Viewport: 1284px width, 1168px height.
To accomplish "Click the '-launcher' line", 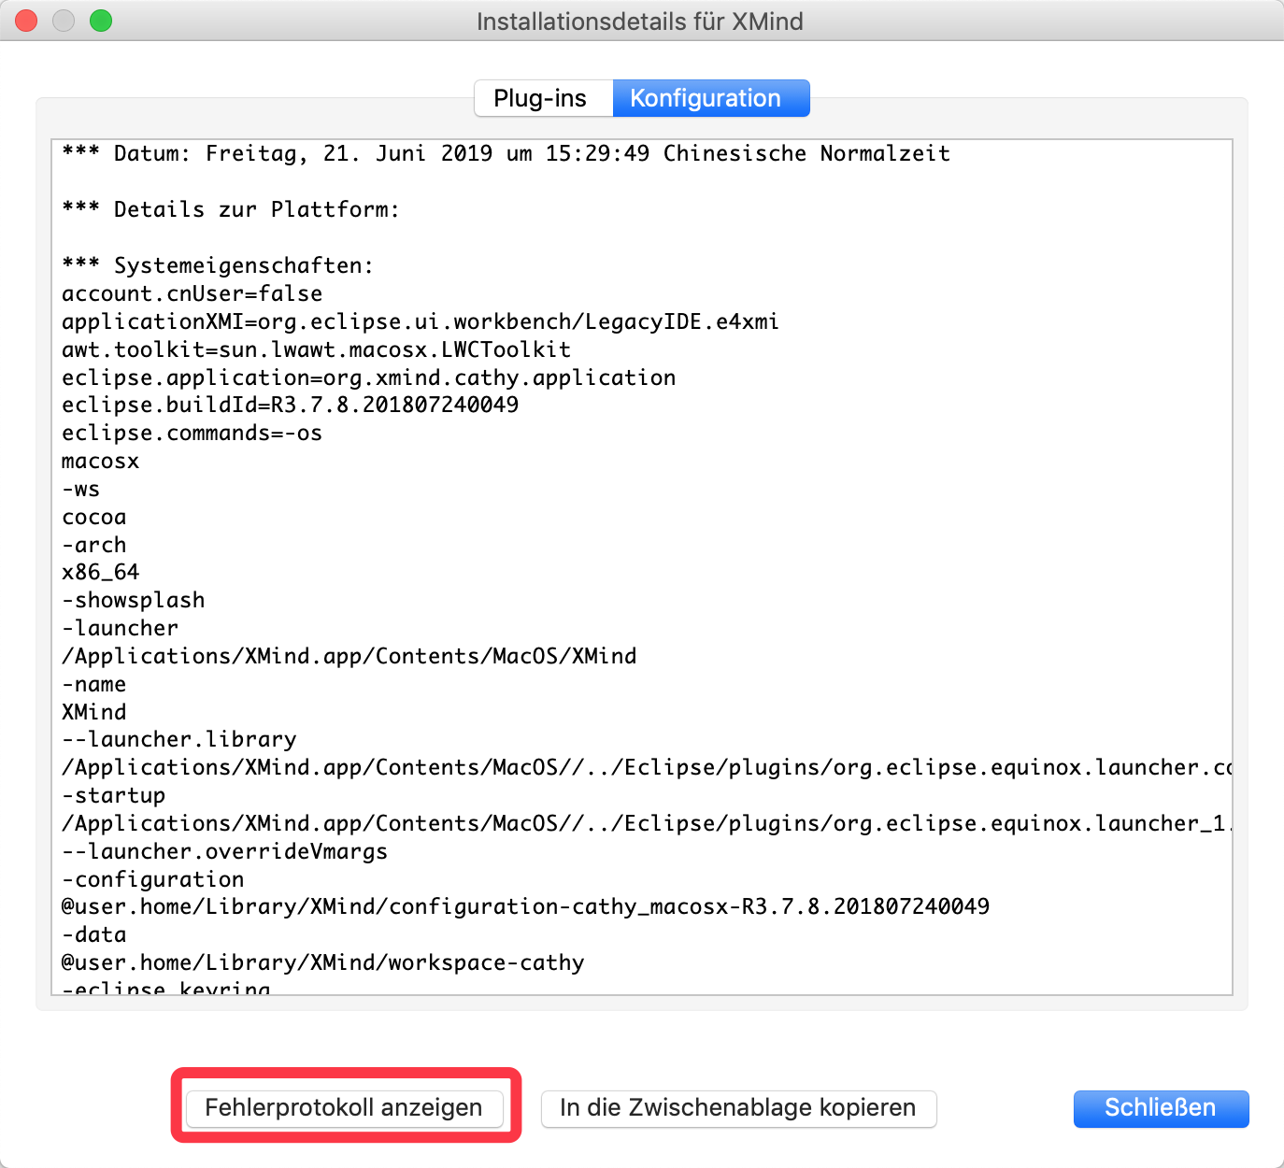I will pyautogui.click(x=120, y=628).
